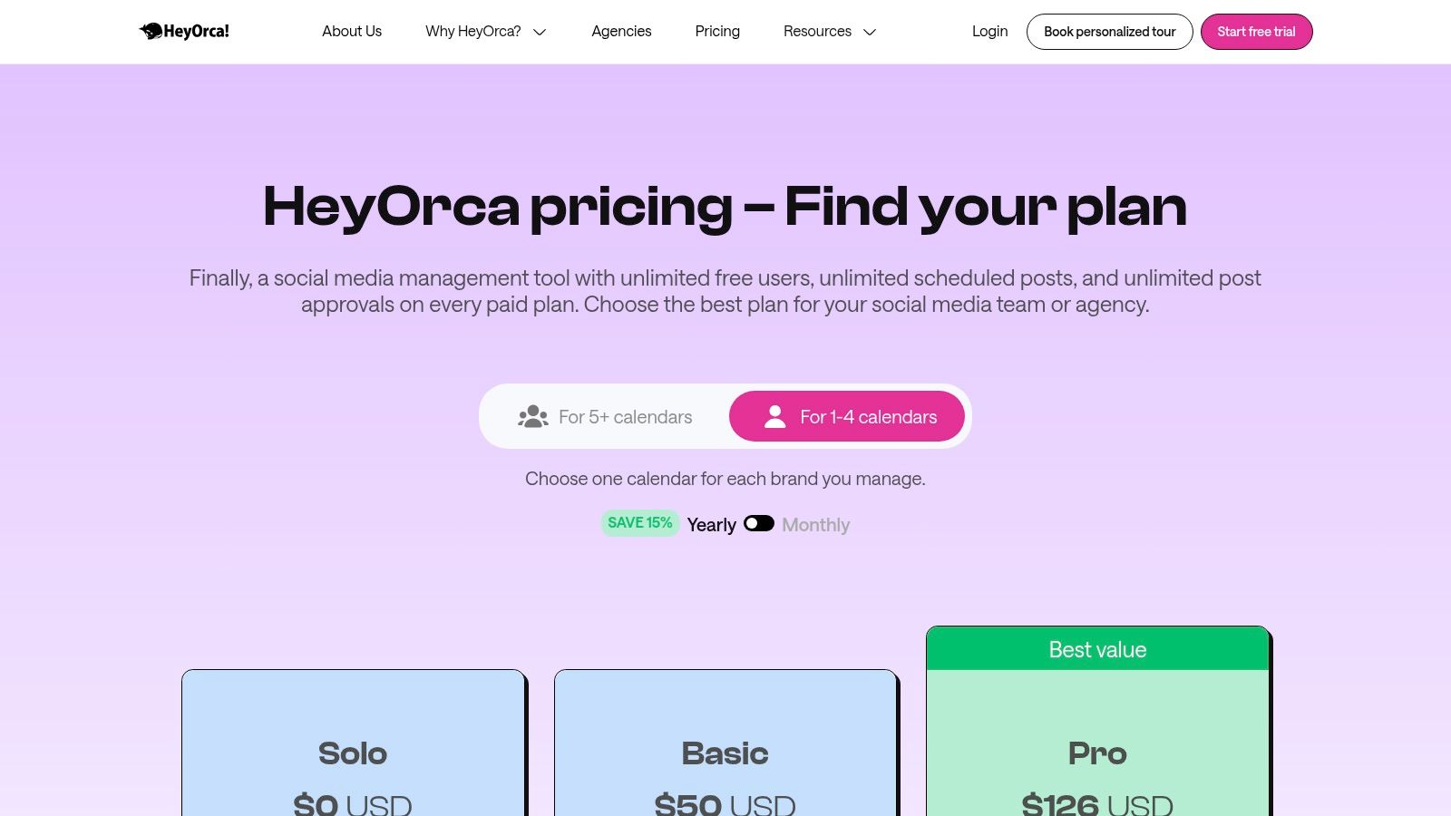Select the Solo plan card
This screenshot has height=816, width=1451.
tap(353, 743)
